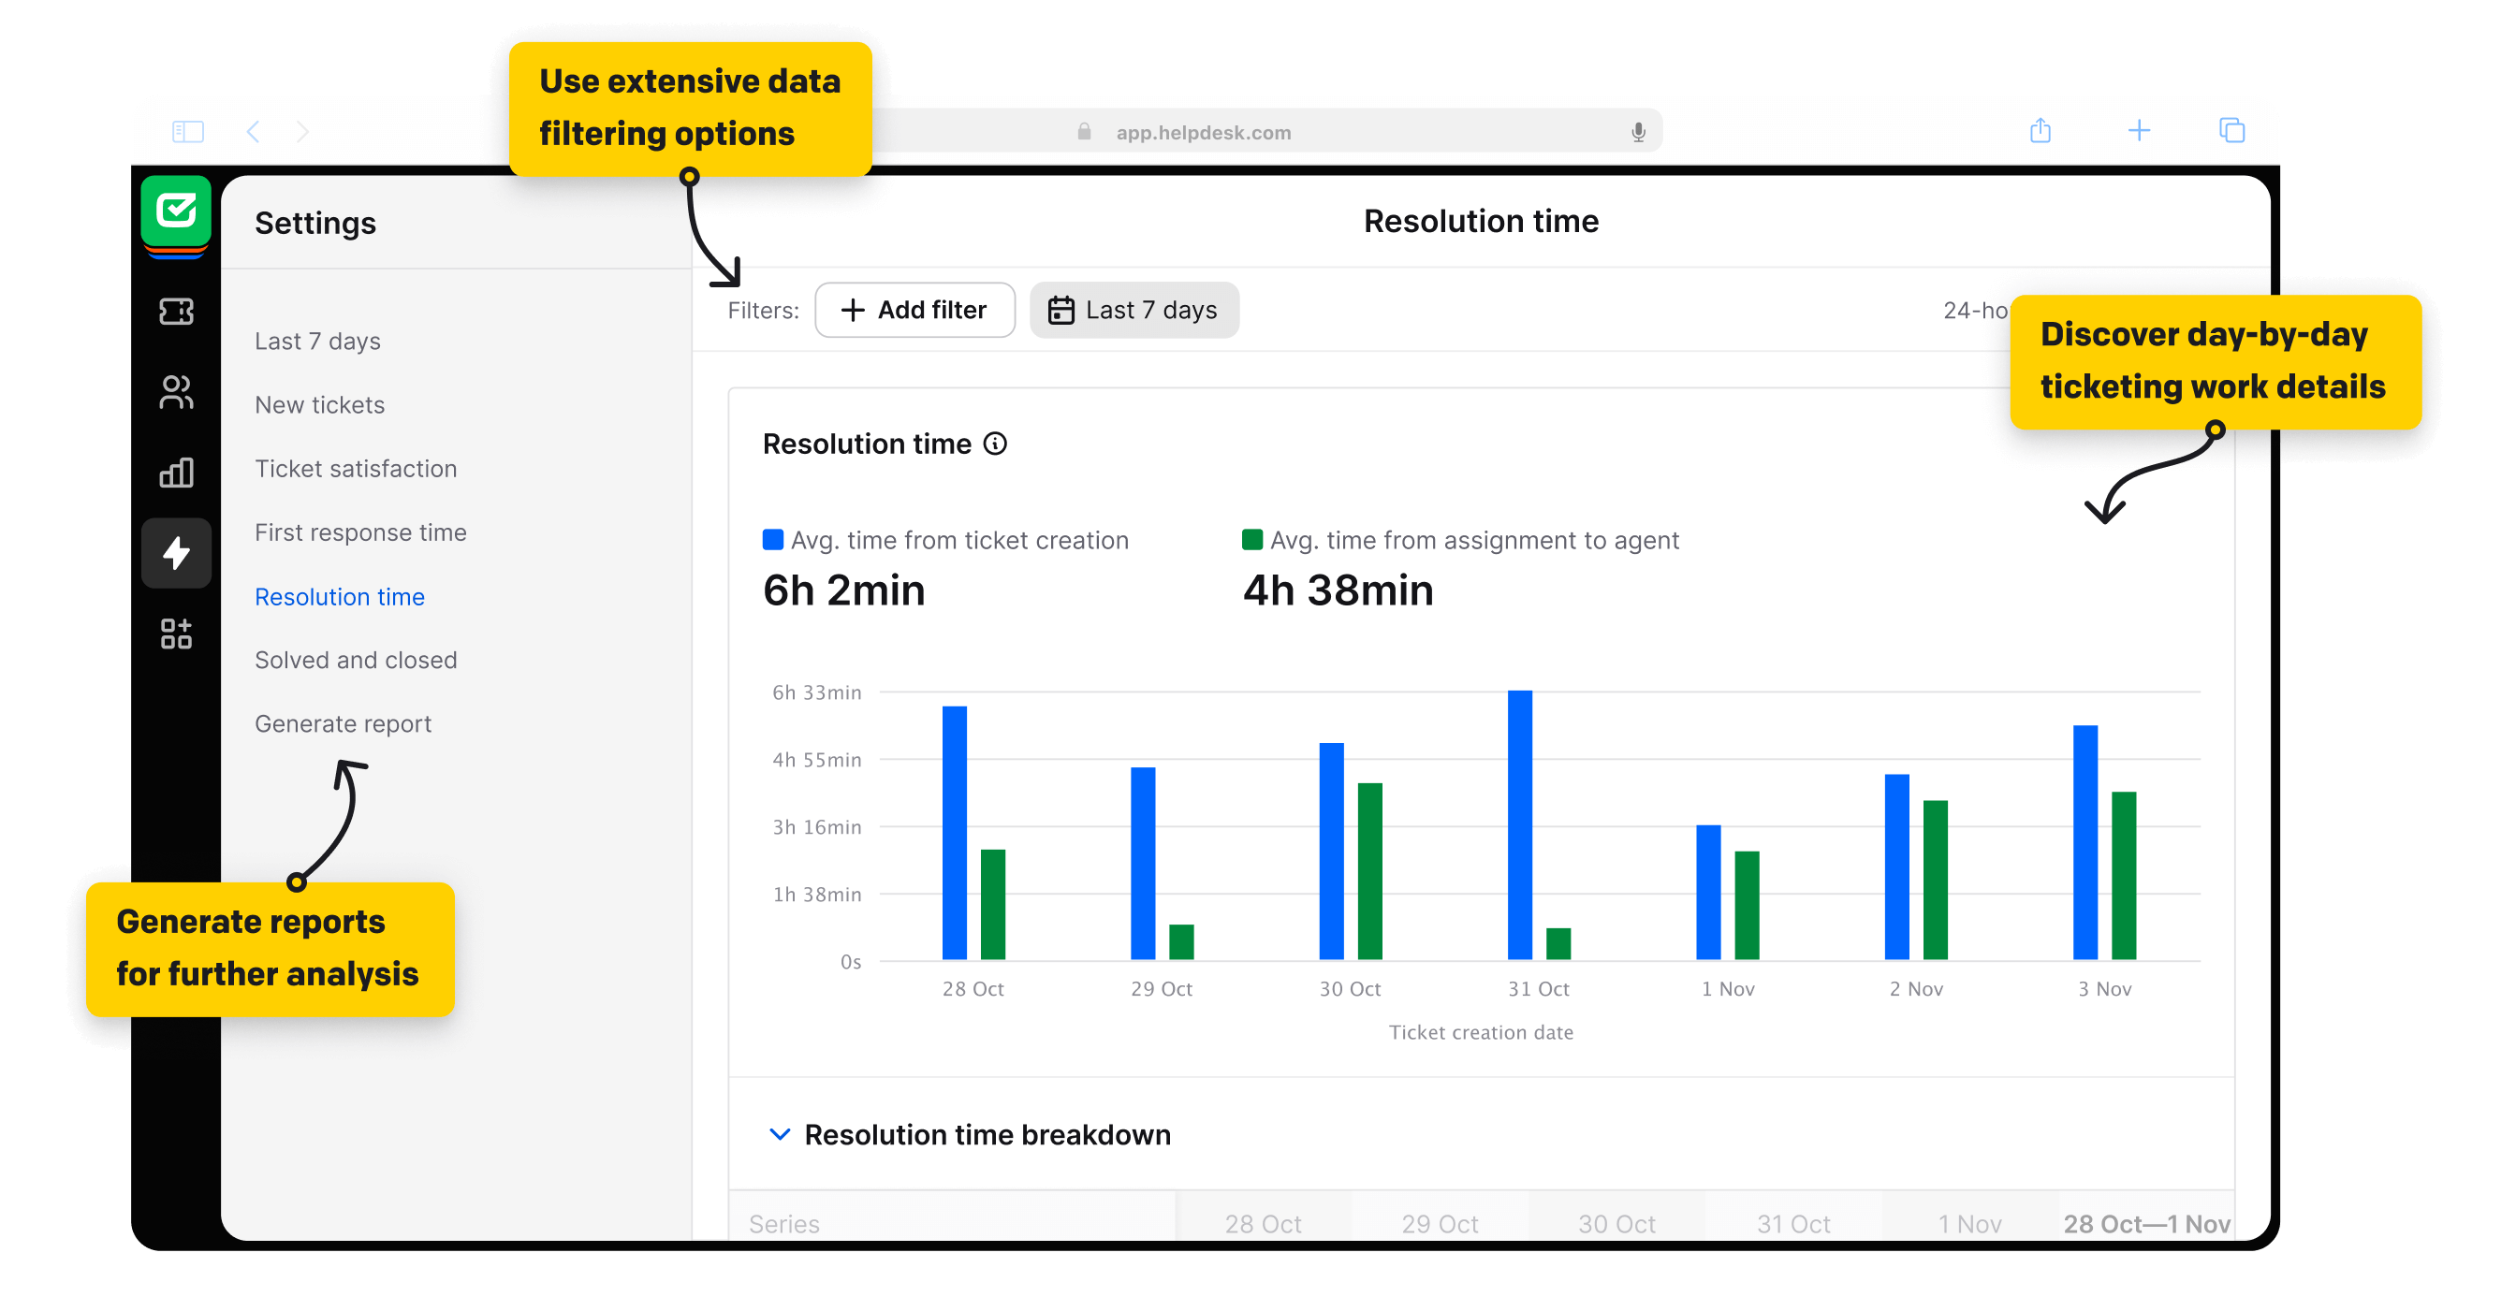Open the Statistics bar-chart icon

[x=176, y=473]
